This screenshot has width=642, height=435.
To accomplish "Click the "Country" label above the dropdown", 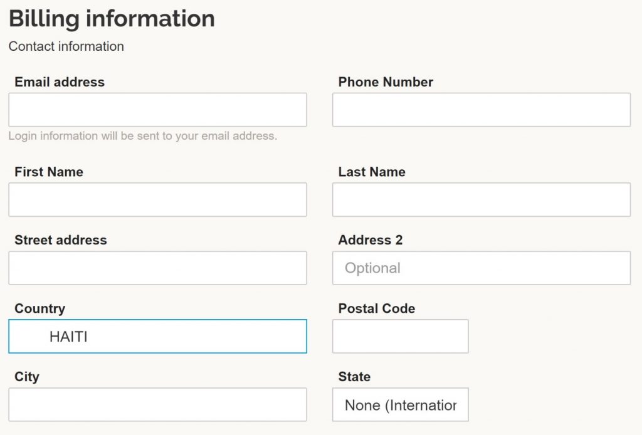I will 39,308.
